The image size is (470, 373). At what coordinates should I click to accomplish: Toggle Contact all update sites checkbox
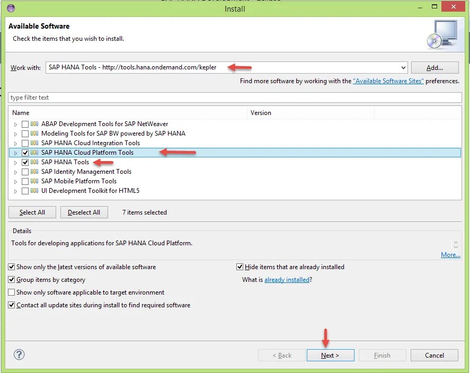(x=11, y=305)
